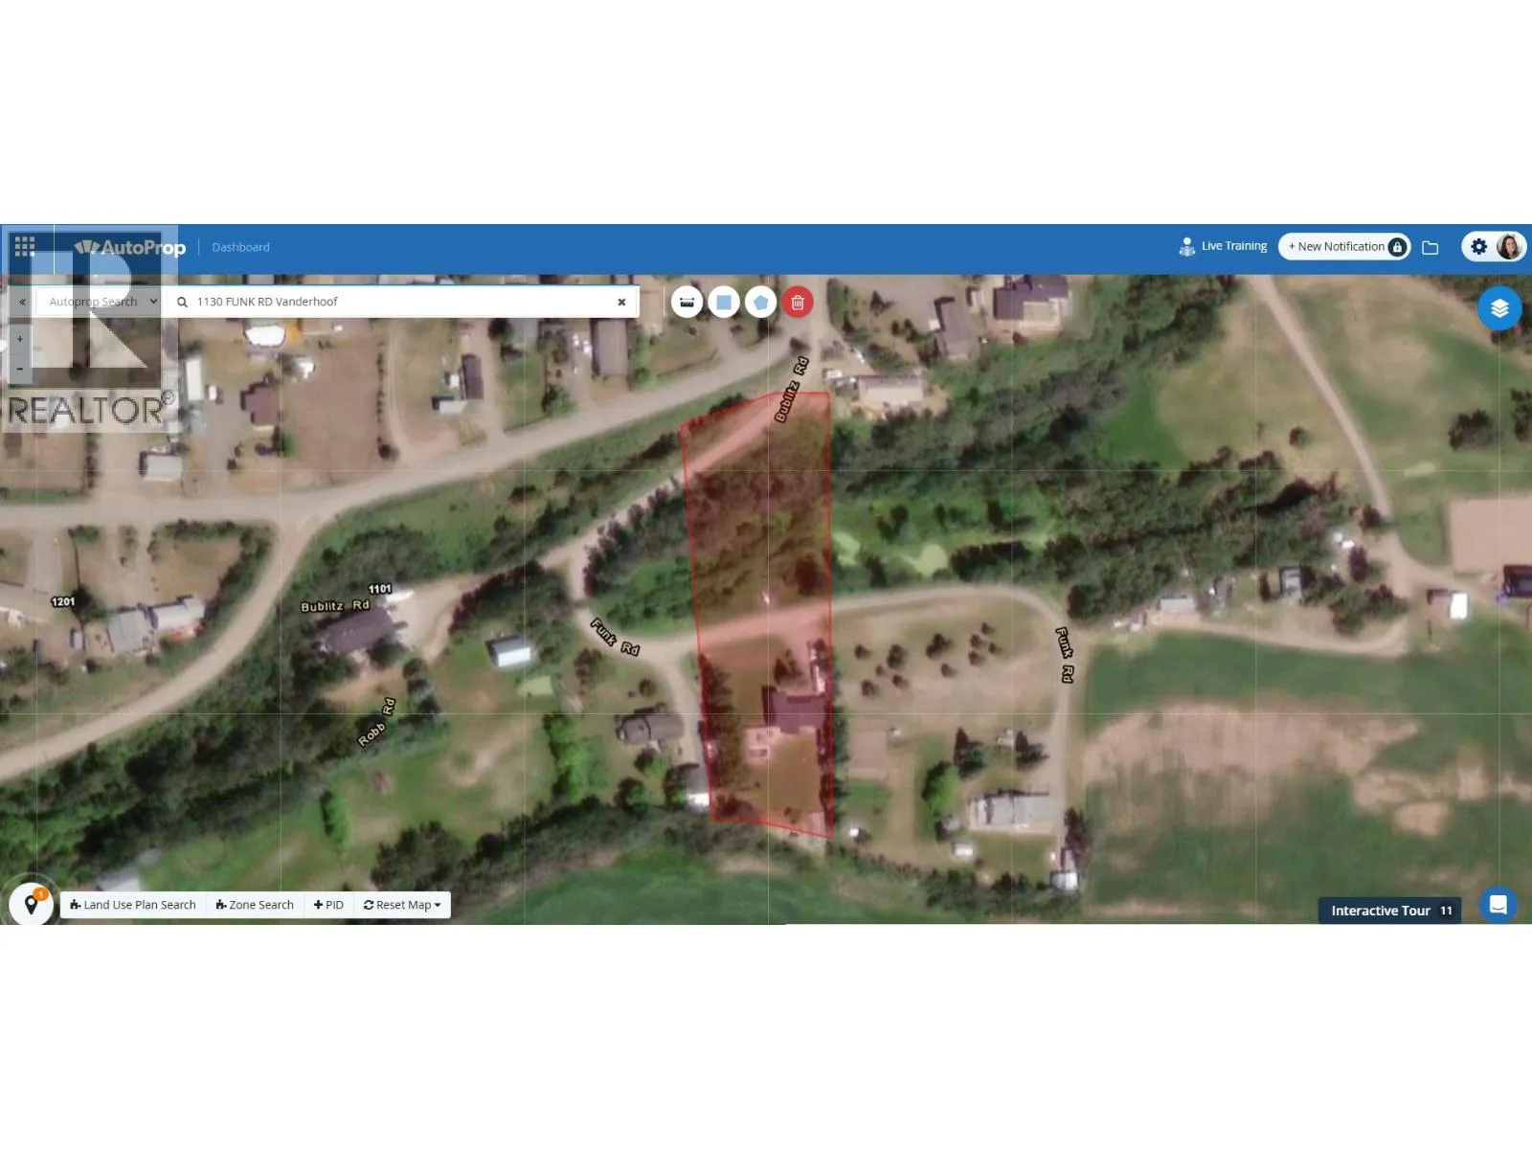Go to the Dashboard tab
This screenshot has height=1149, width=1532.
(240, 247)
